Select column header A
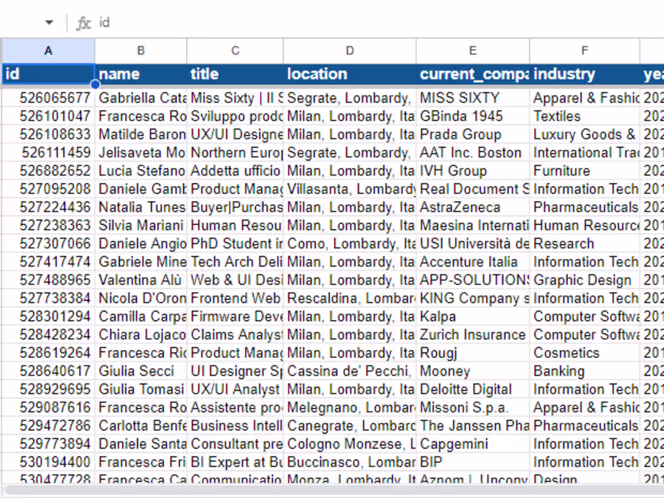Screen dimensions: 664x498 pyautogui.click(x=48, y=51)
